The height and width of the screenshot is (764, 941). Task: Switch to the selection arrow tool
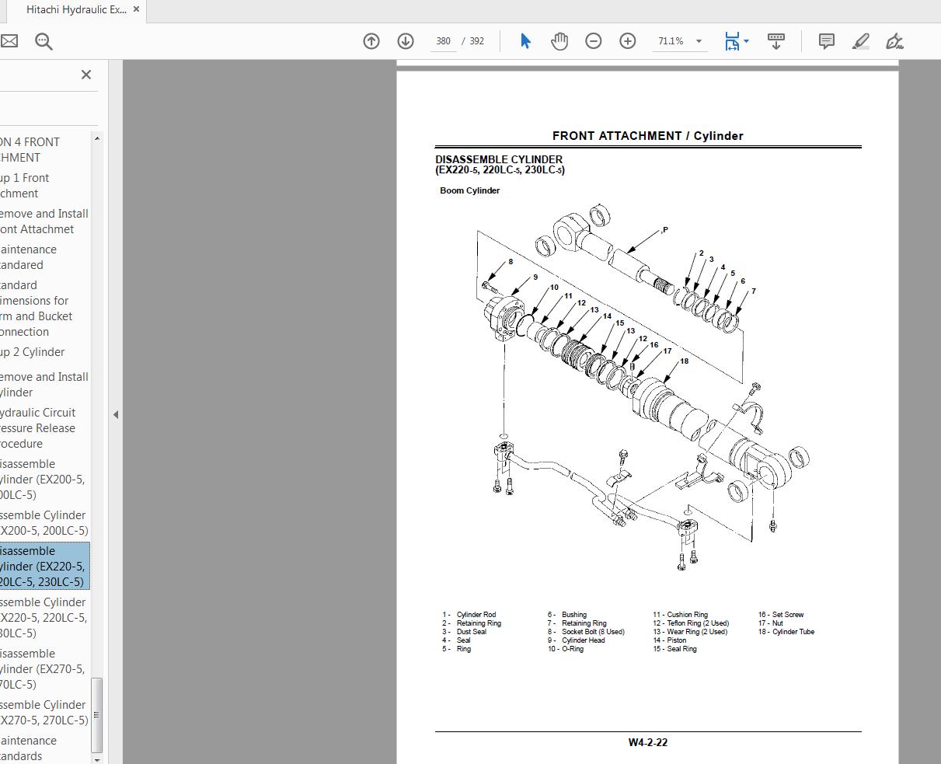pyautogui.click(x=525, y=41)
